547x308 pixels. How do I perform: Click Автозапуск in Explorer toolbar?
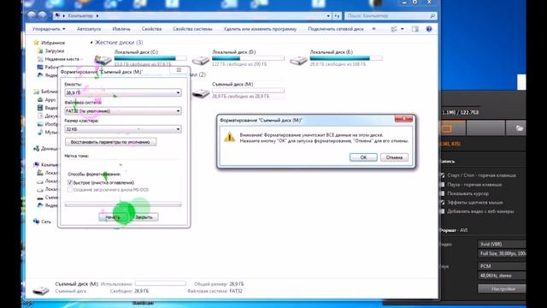pos(89,29)
